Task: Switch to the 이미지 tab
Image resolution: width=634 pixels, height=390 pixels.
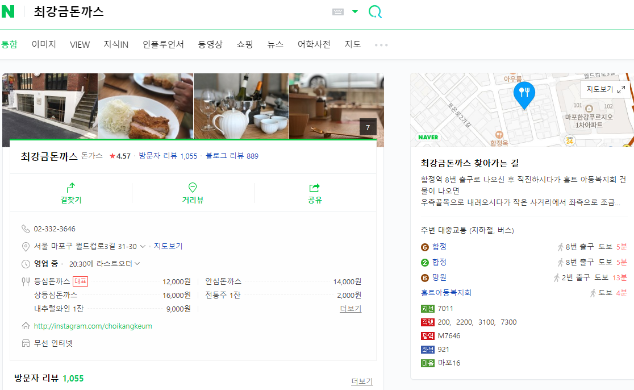Action: 44,44
